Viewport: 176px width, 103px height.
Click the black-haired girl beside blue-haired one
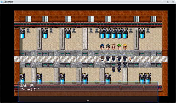[108, 47]
